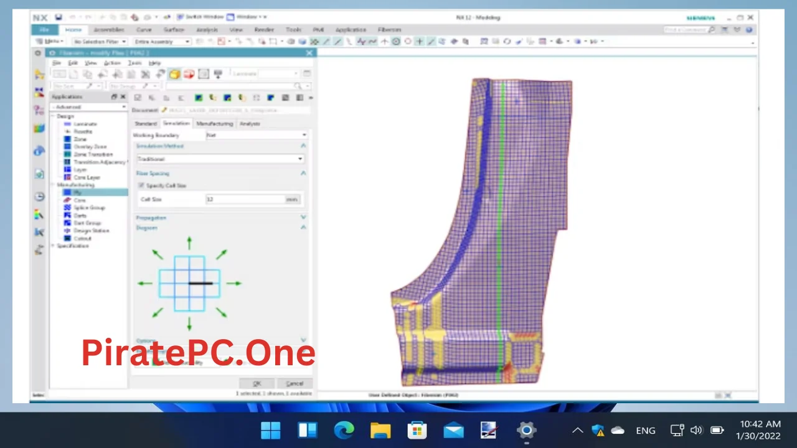Open the Surface ribbon tab
Image resolution: width=797 pixels, height=448 pixels.
tap(174, 29)
